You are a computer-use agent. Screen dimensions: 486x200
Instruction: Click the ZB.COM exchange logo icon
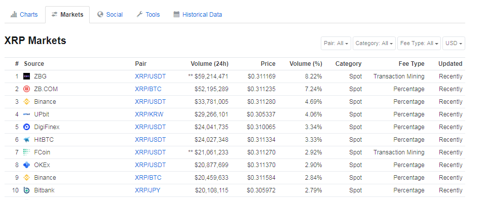(x=27, y=89)
